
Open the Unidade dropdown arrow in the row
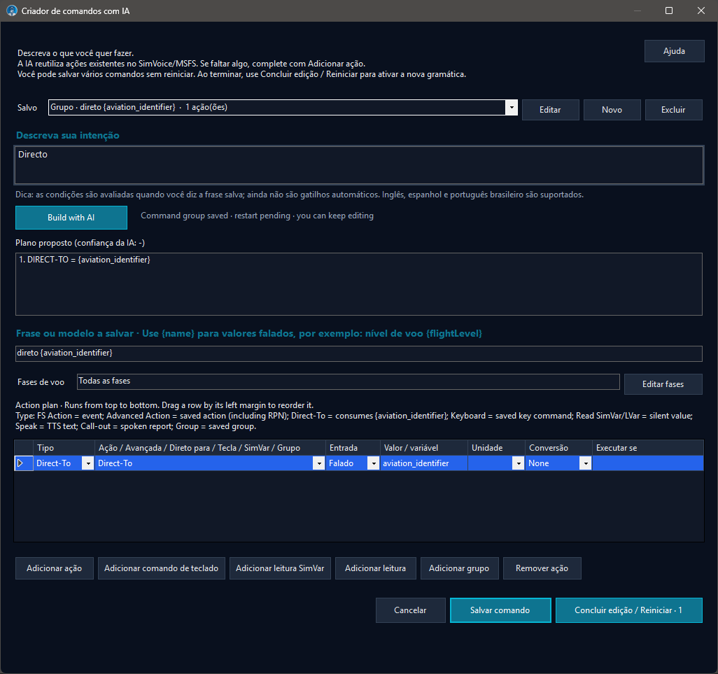tap(519, 463)
